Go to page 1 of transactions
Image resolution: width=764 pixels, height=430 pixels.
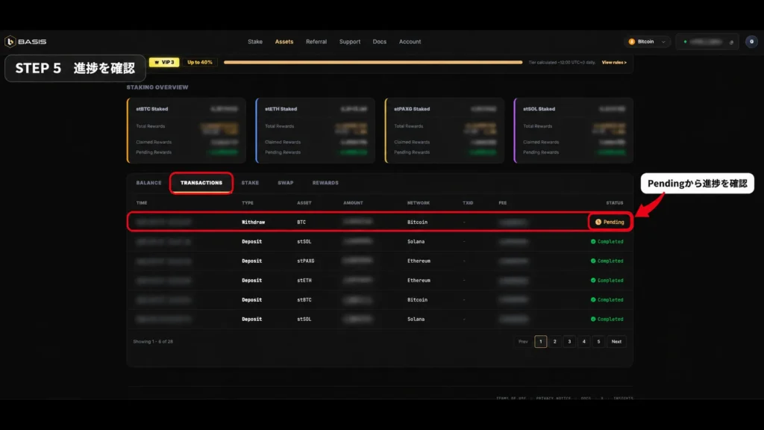click(x=540, y=342)
